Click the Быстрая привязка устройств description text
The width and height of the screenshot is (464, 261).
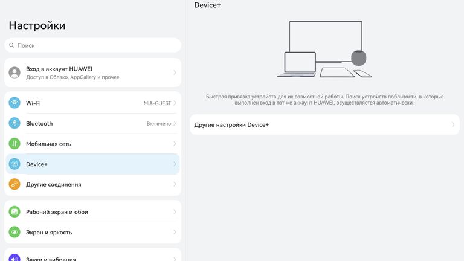coord(324,100)
